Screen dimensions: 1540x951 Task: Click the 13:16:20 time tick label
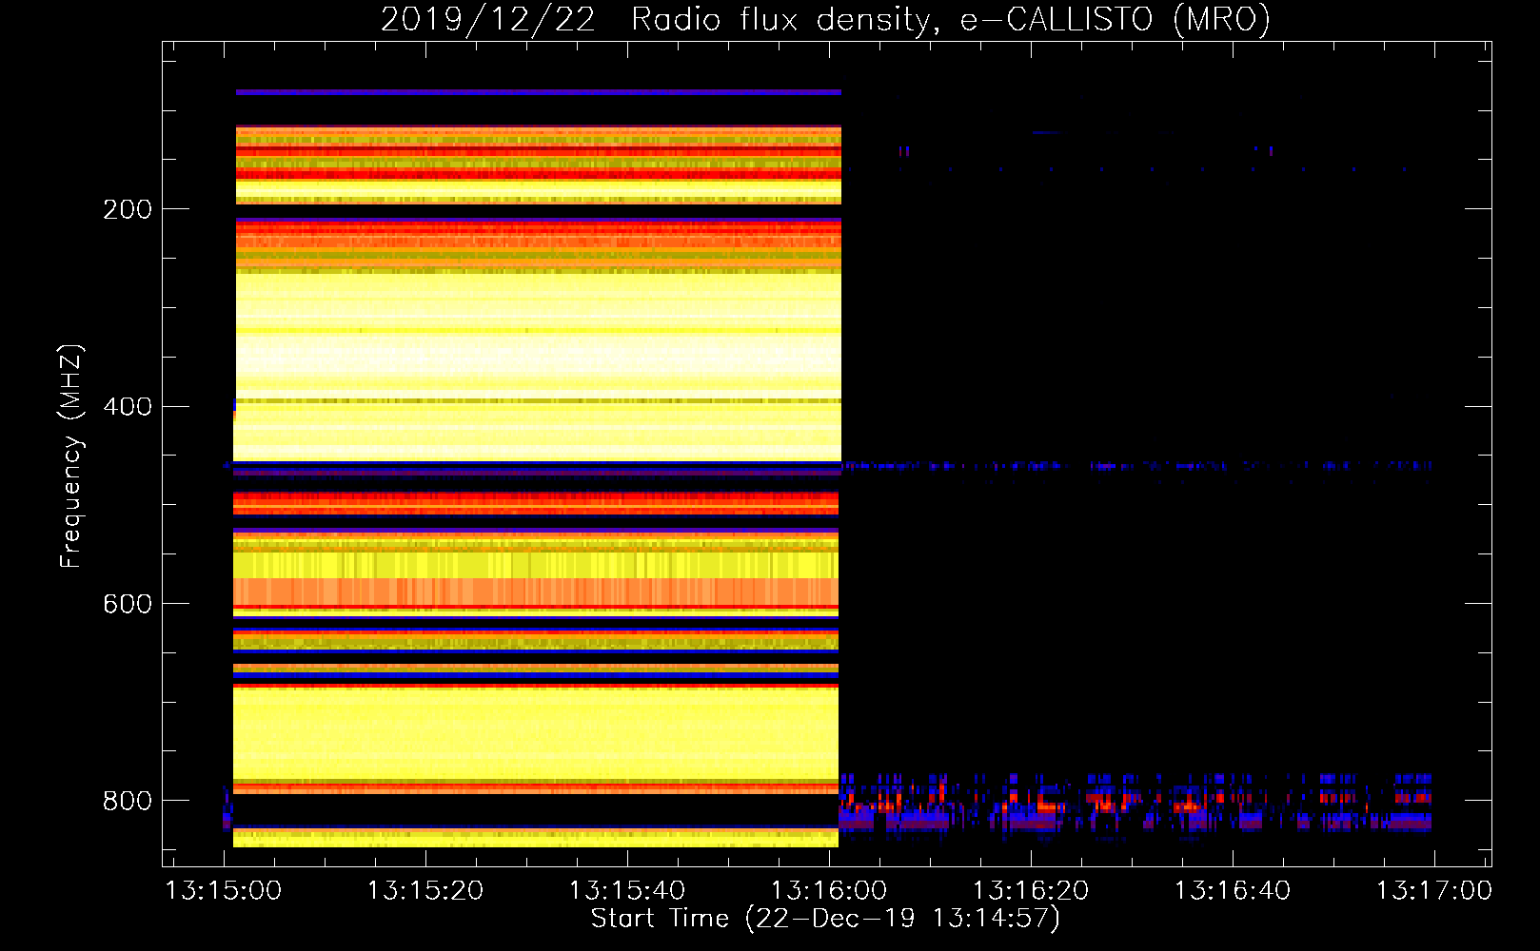1031,891
